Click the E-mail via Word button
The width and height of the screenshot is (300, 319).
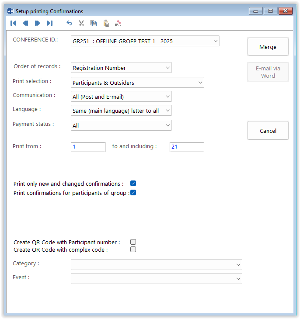point(268,72)
